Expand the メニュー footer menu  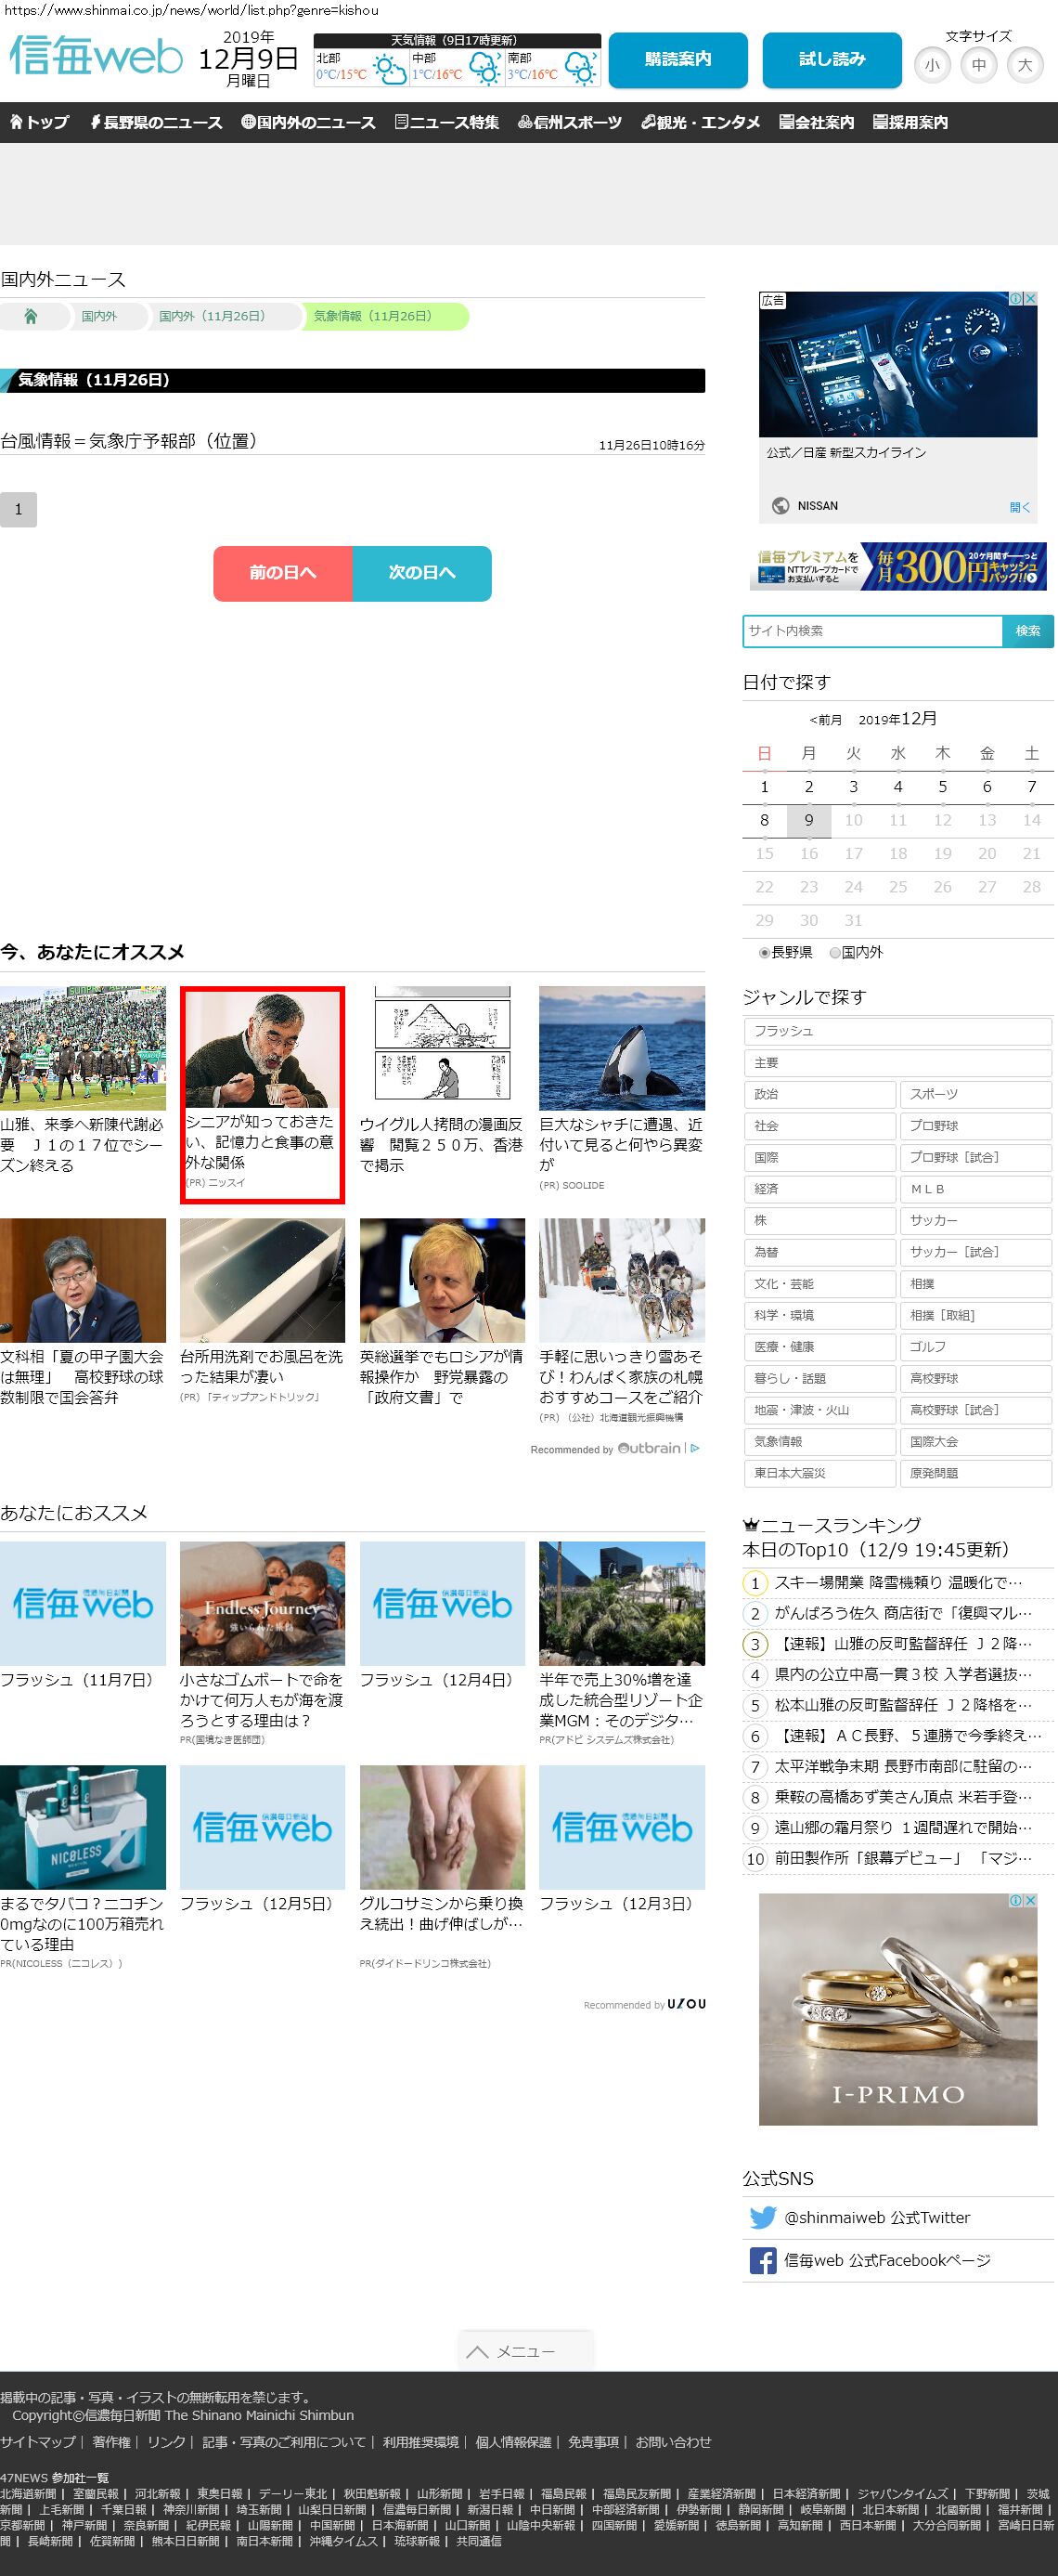[525, 2351]
